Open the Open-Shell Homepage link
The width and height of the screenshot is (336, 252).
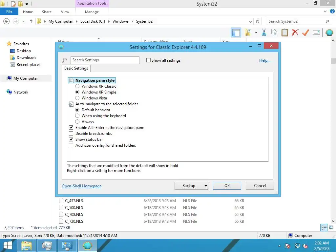click(x=82, y=186)
